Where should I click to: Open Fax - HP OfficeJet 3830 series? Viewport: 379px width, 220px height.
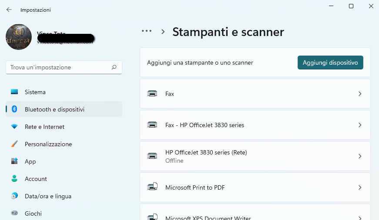click(255, 125)
